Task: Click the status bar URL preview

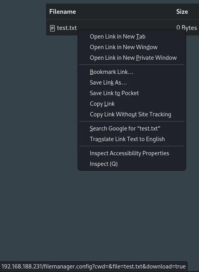Action: tap(93, 266)
